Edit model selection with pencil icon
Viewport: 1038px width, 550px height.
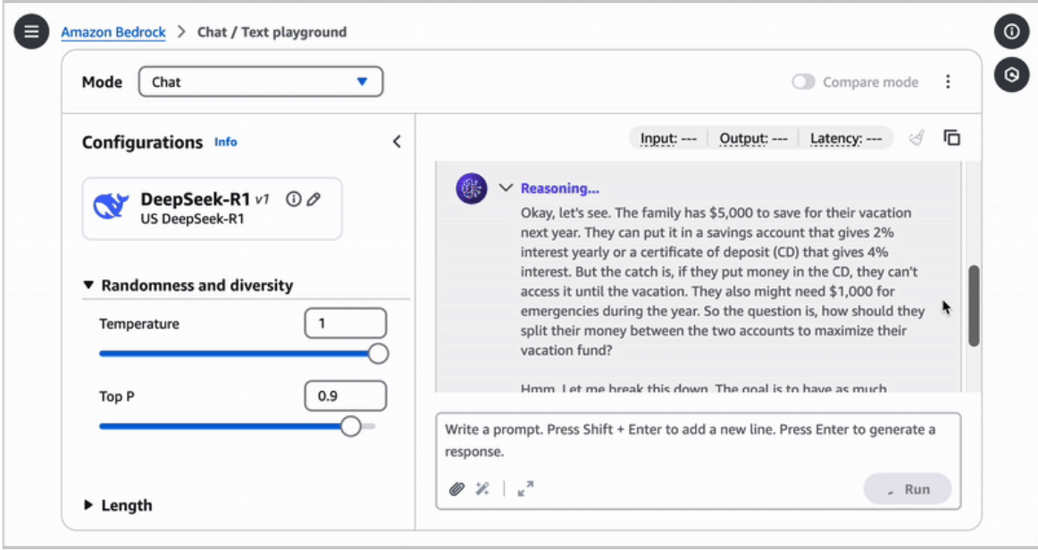pyautogui.click(x=314, y=199)
